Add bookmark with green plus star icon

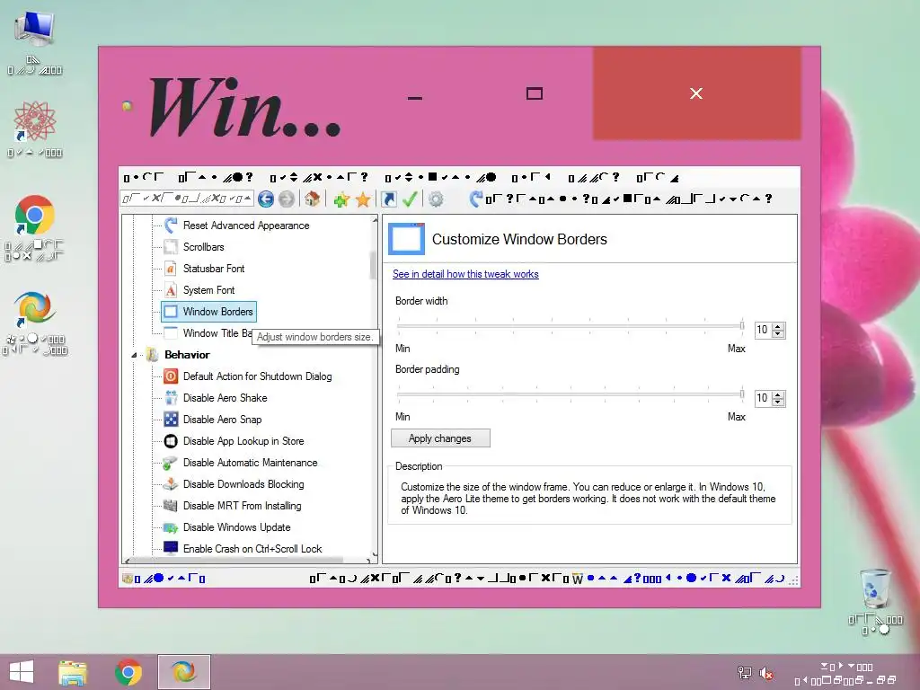coord(341,199)
